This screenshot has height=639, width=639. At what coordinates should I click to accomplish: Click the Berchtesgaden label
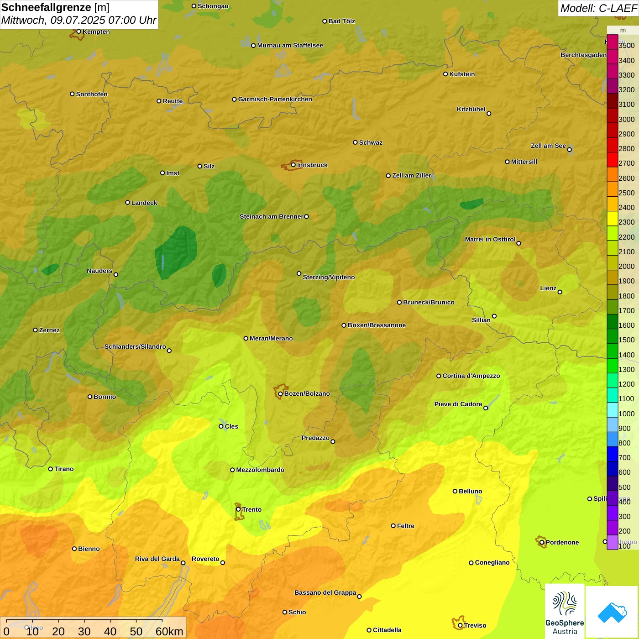click(x=583, y=55)
